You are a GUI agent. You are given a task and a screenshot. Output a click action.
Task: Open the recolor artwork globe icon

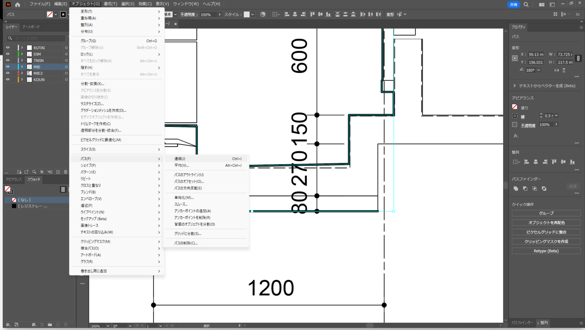click(x=263, y=14)
